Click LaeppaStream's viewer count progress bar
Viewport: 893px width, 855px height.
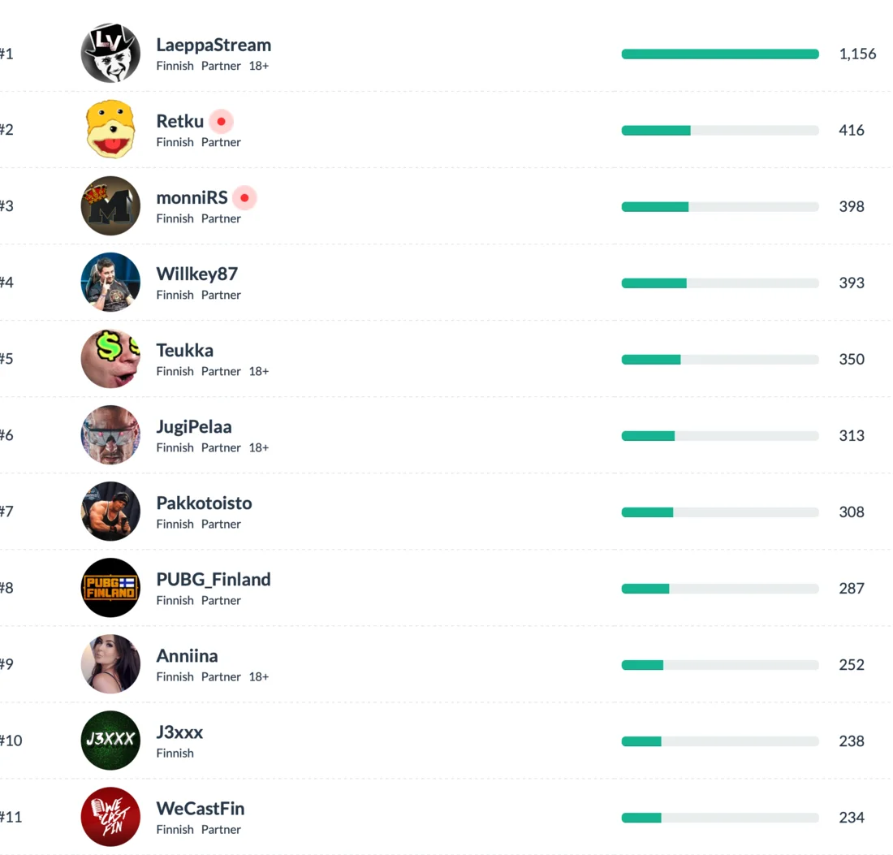tap(720, 54)
